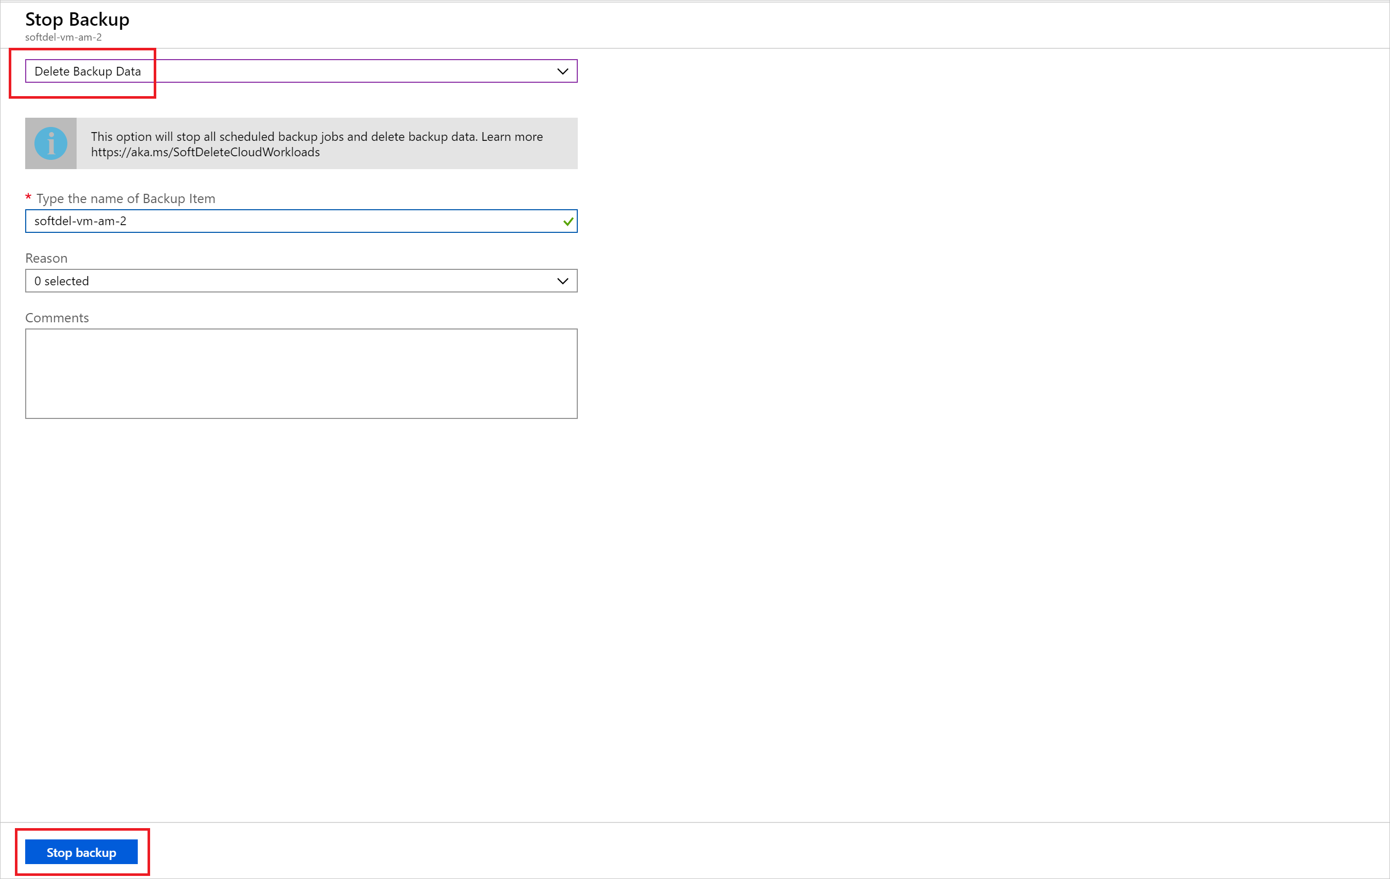Open the Stop Backup options dropdown

point(300,70)
